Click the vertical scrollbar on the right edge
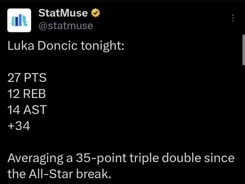 tap(243, 50)
